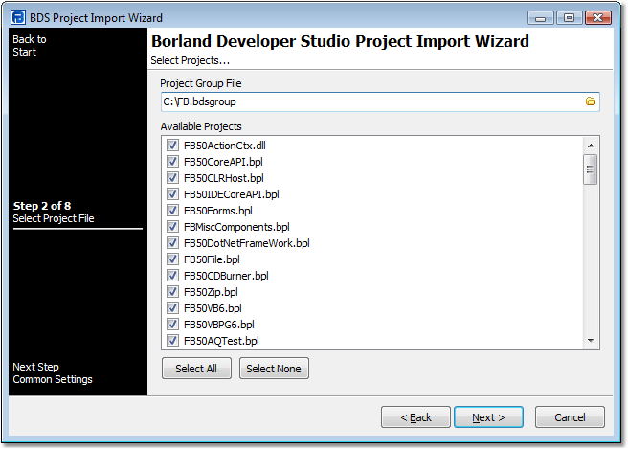Go to the previous step with Back

[x=415, y=417]
